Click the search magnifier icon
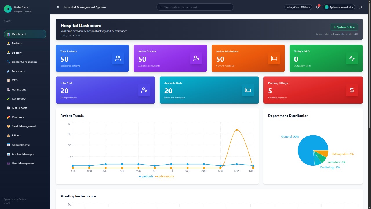The width and height of the screenshot is (371, 209). click(160, 7)
